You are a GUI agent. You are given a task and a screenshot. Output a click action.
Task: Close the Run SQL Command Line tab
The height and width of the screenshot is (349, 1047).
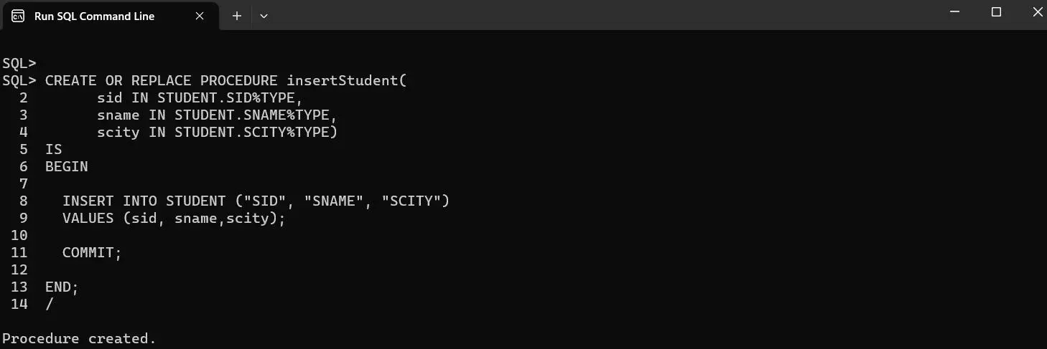tap(200, 16)
